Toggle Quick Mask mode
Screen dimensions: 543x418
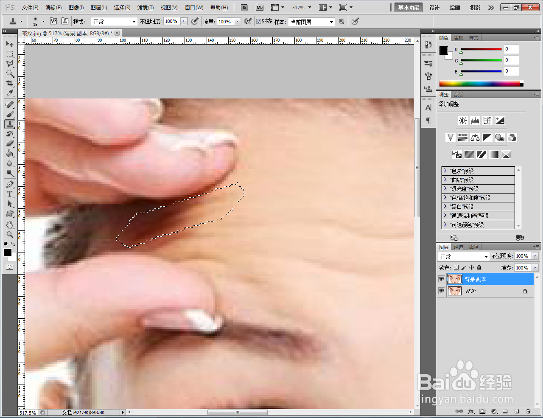click(10, 267)
